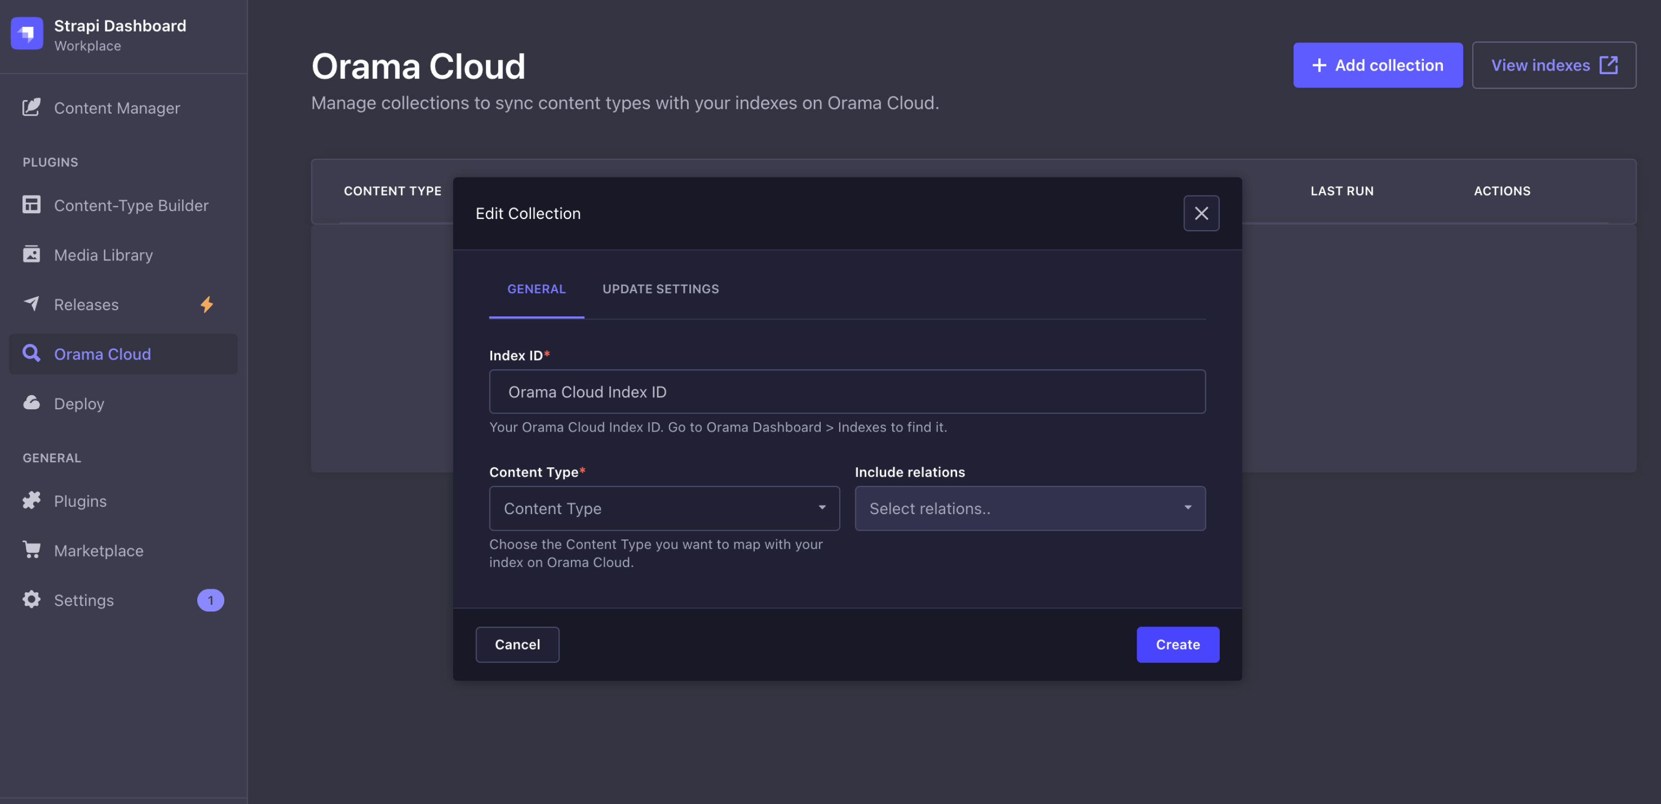Click the Marketplace cart icon
1661x804 pixels.
31,550
